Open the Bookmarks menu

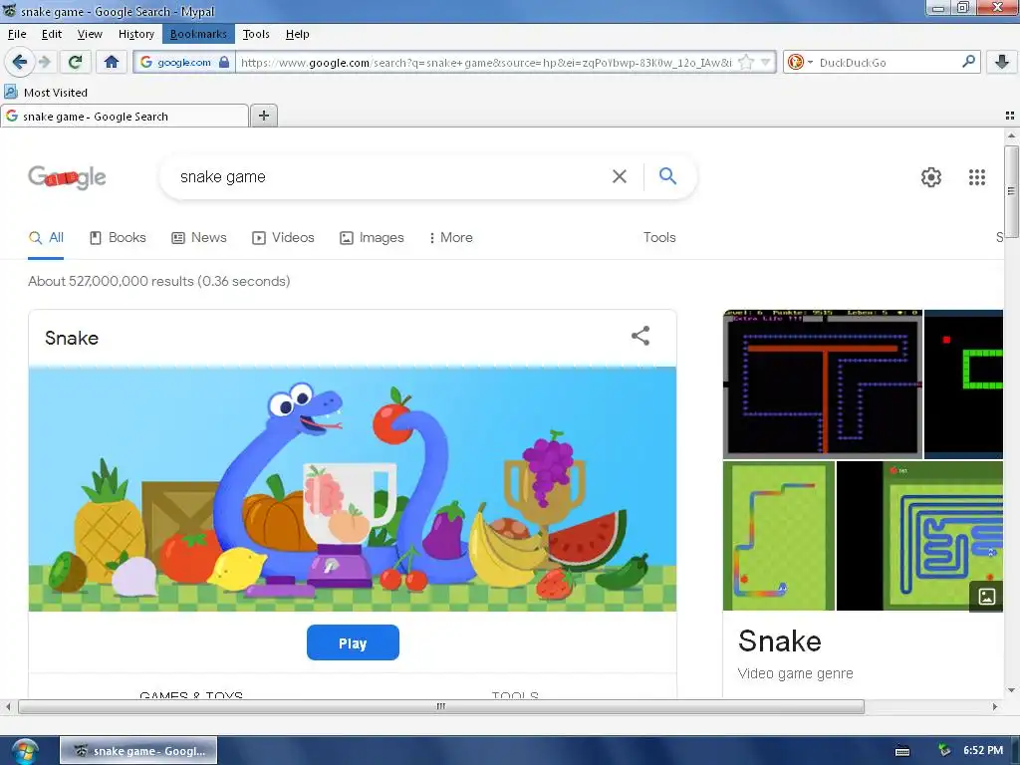tap(198, 34)
